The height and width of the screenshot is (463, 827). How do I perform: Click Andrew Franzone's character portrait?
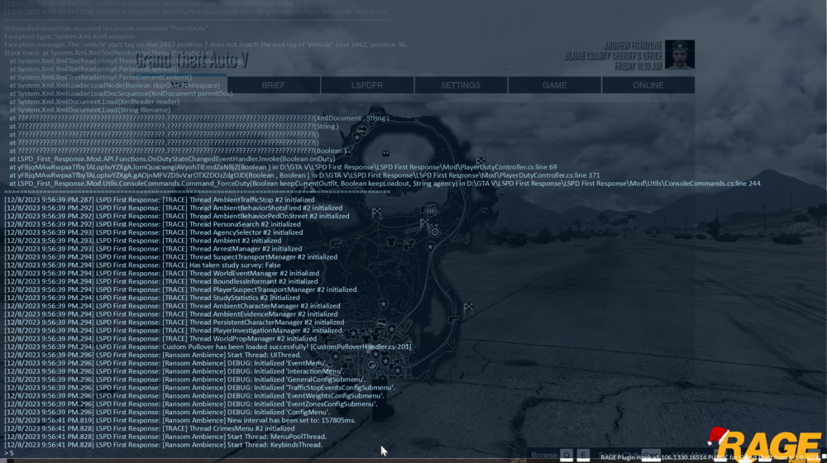coord(679,55)
